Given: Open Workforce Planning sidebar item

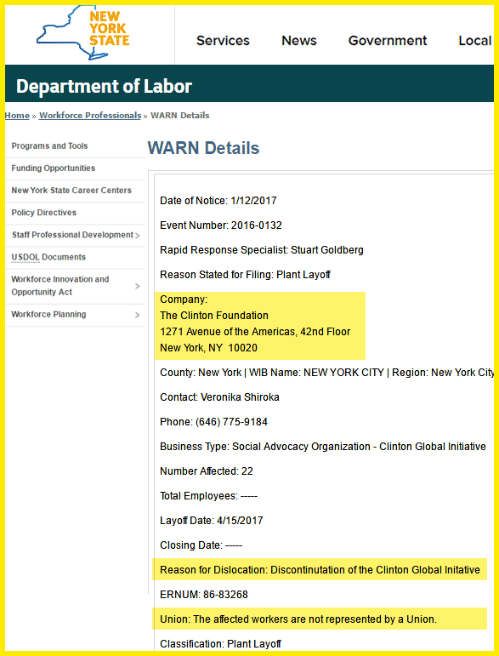Looking at the screenshot, I should [48, 314].
